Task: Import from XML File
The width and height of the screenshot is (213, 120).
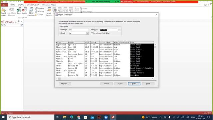Action: (40, 12)
